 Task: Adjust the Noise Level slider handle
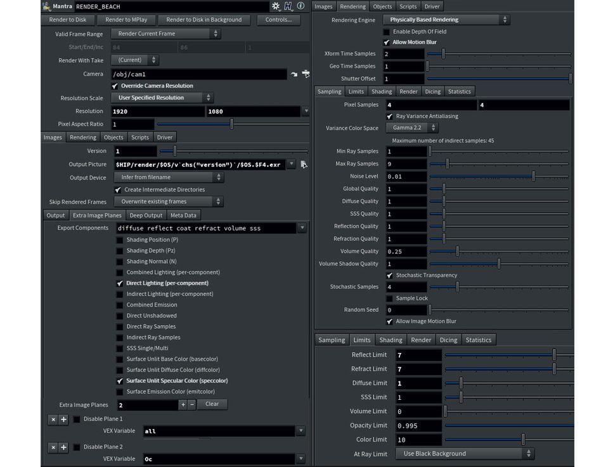pos(533,176)
